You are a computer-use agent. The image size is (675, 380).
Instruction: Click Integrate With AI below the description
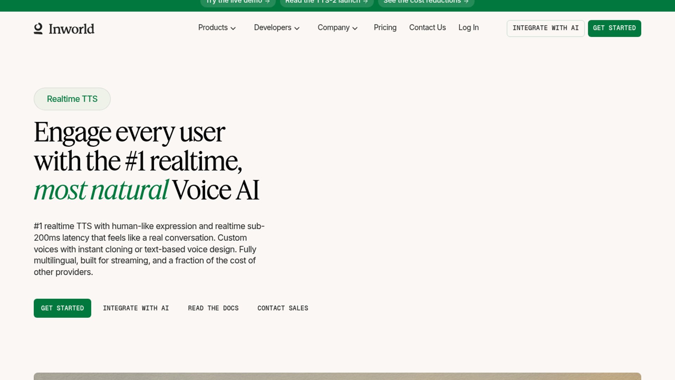[136, 308]
